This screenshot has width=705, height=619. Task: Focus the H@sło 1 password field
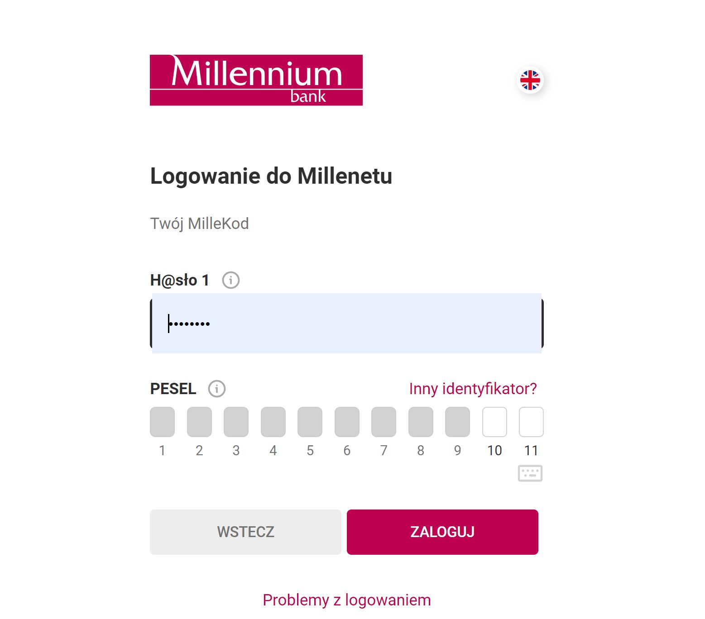(346, 323)
